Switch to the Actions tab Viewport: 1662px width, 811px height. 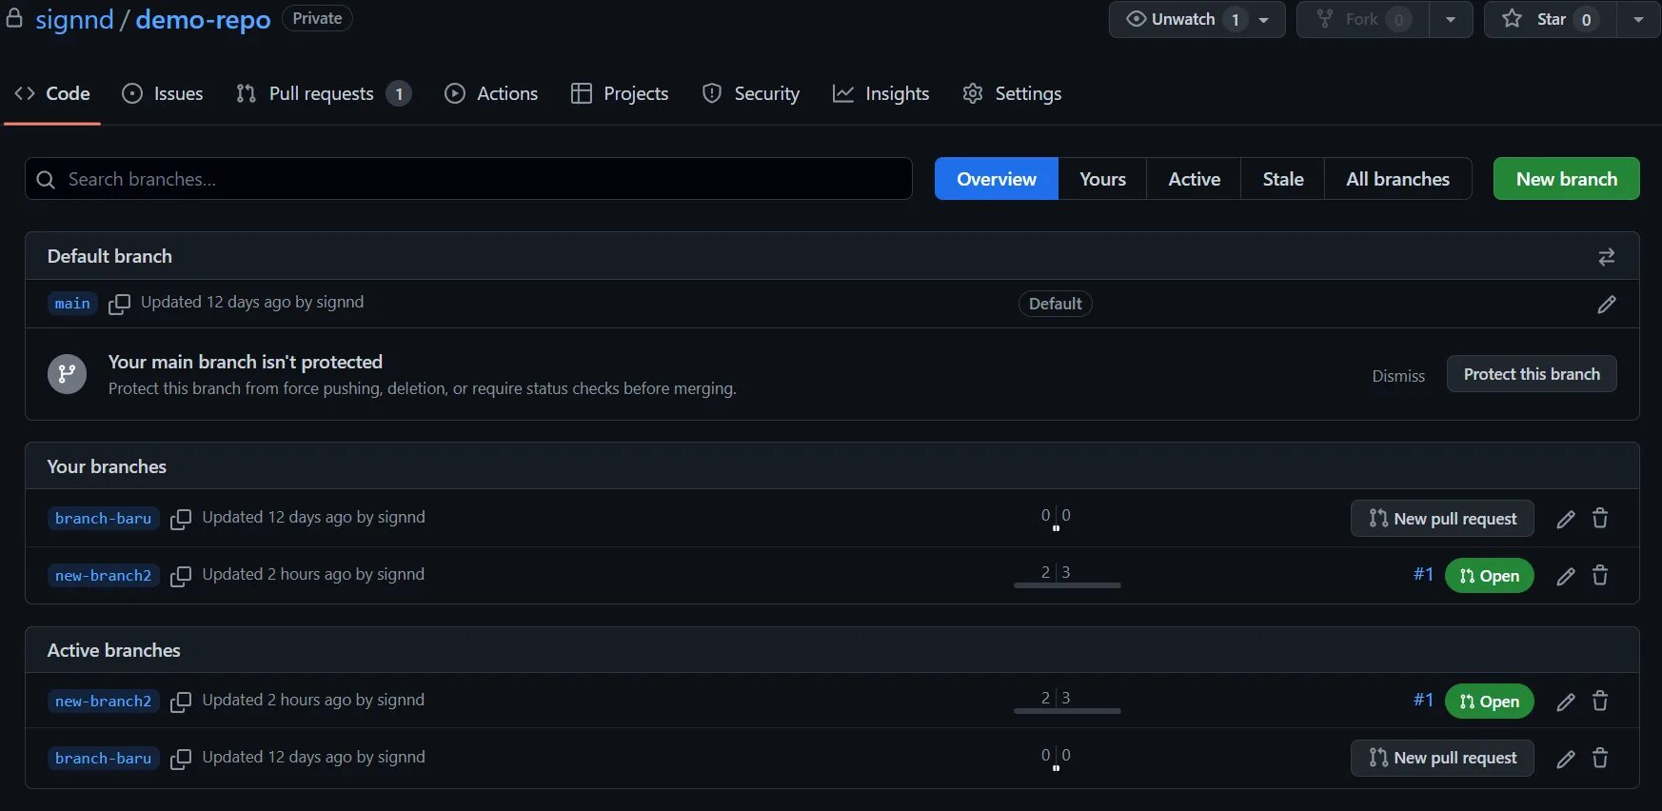coord(491,93)
